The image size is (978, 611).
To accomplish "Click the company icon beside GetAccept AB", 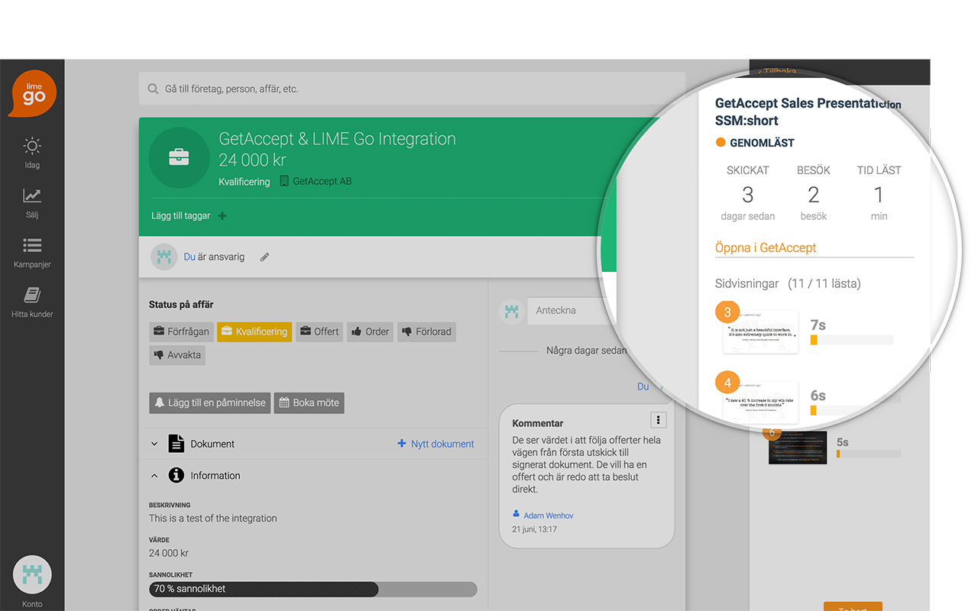I will pyautogui.click(x=284, y=182).
